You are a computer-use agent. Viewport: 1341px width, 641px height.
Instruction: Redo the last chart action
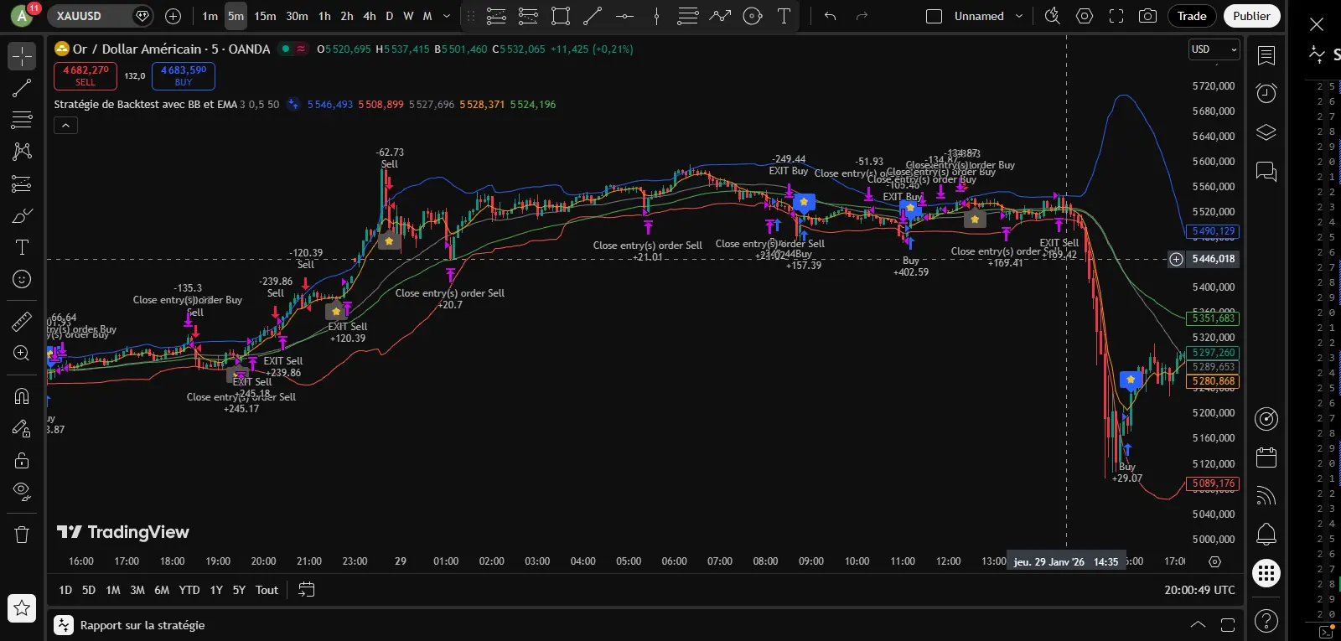tap(862, 16)
